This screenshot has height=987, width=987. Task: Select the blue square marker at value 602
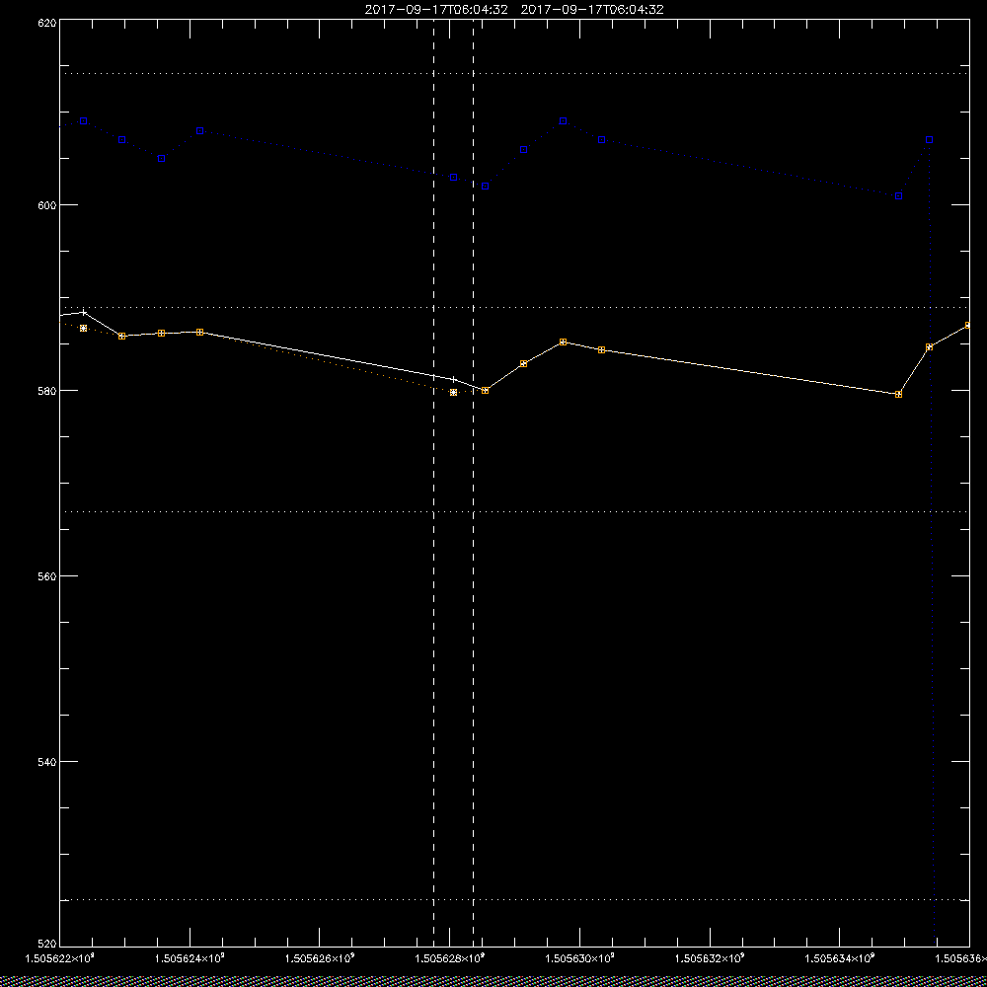click(486, 187)
